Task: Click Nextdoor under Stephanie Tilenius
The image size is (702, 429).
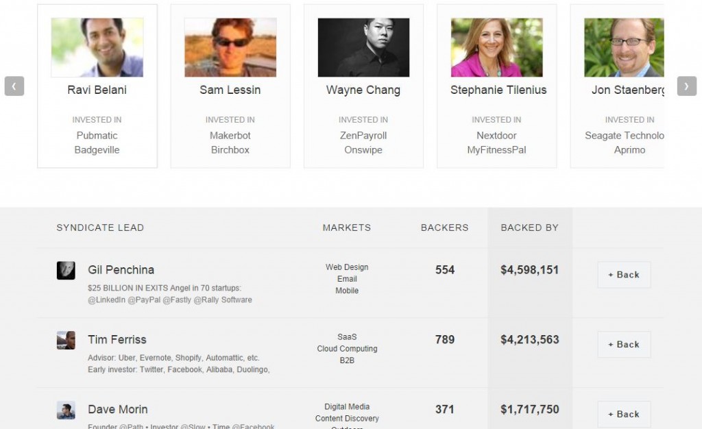Action: click(x=496, y=136)
